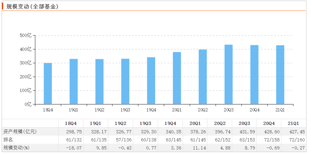Select the 20Q3 table column header
311x154 pixels.
244,123
